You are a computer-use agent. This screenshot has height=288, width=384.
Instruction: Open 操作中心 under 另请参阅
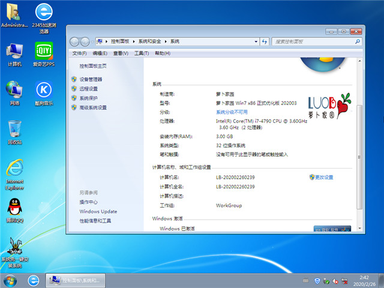[89, 202]
